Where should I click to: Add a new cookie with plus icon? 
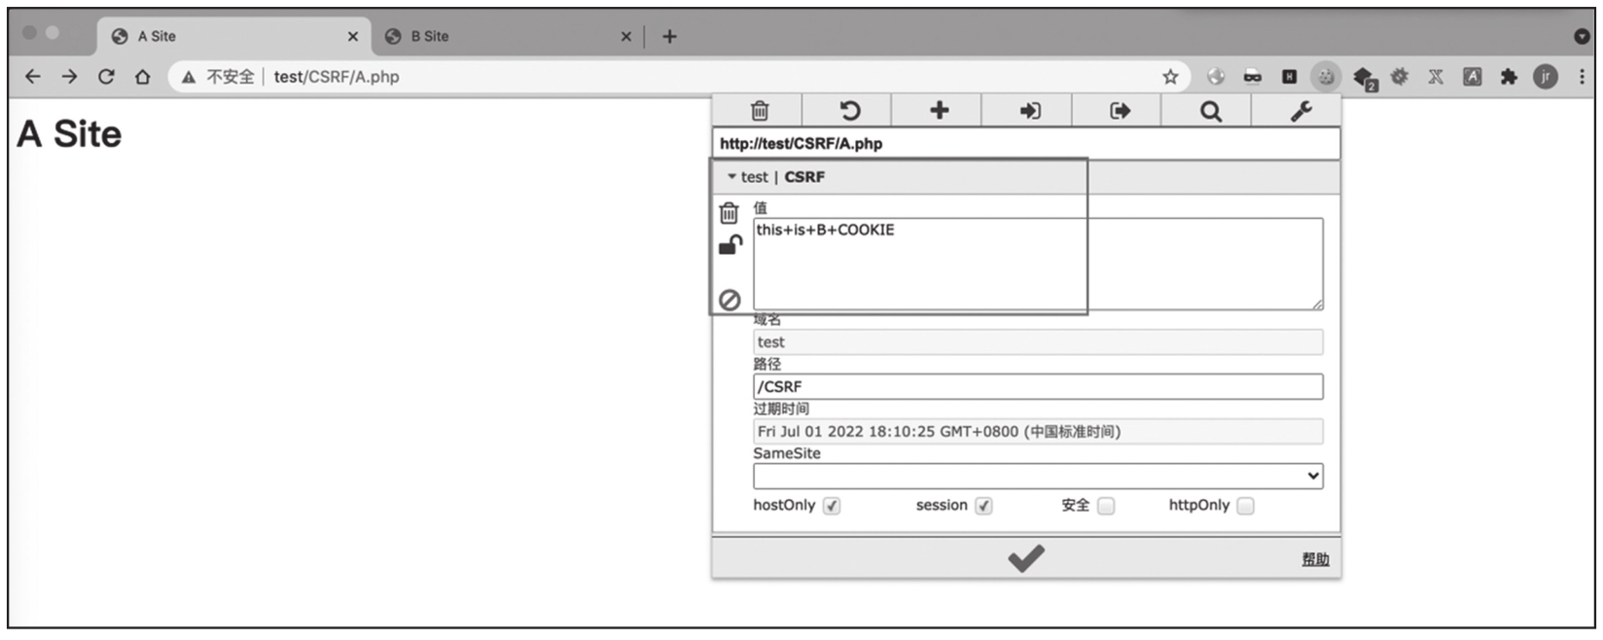point(939,111)
